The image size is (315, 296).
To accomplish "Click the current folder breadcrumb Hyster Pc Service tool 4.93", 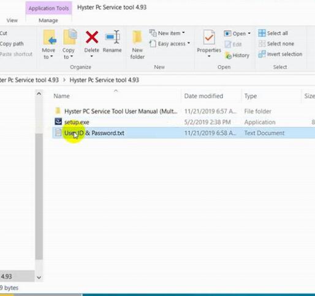I will [x=104, y=80].
